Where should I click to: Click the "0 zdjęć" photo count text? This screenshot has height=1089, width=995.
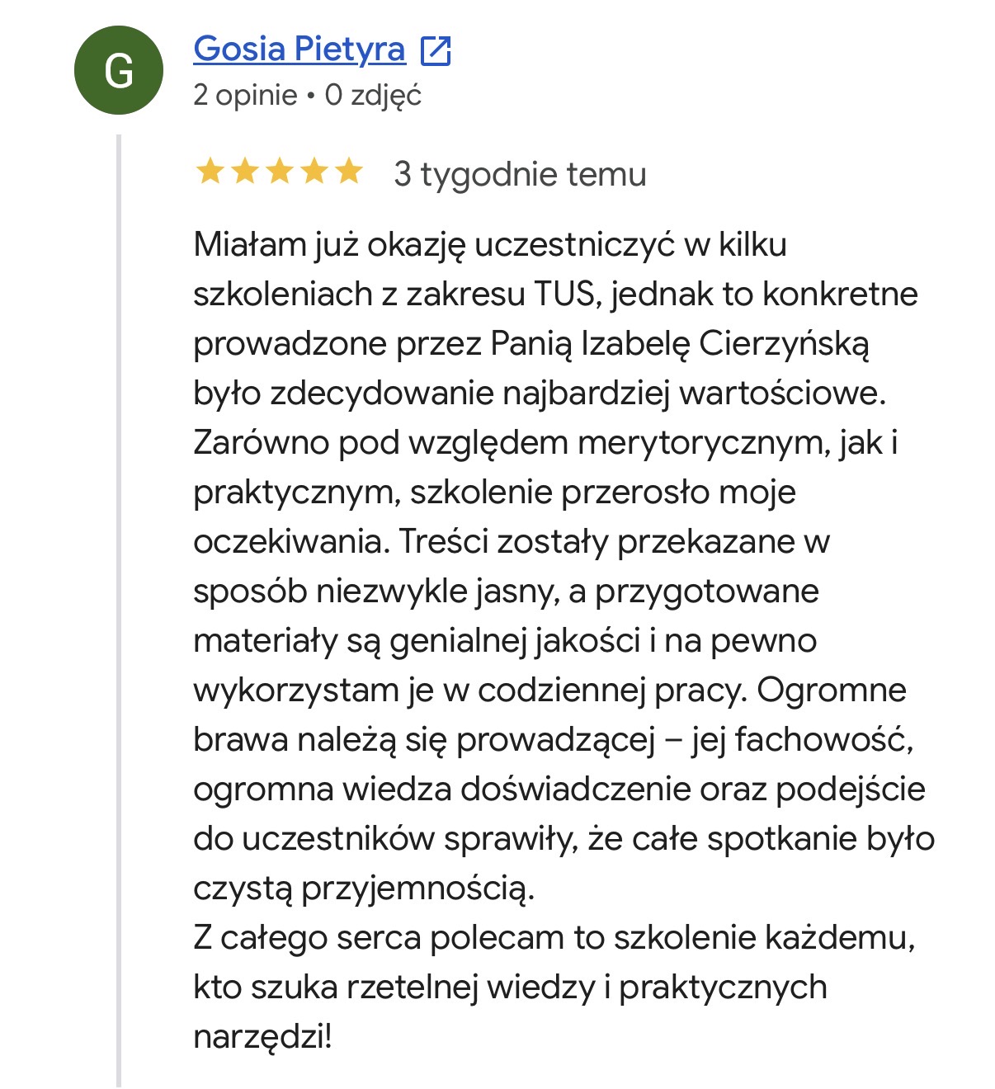(x=373, y=95)
